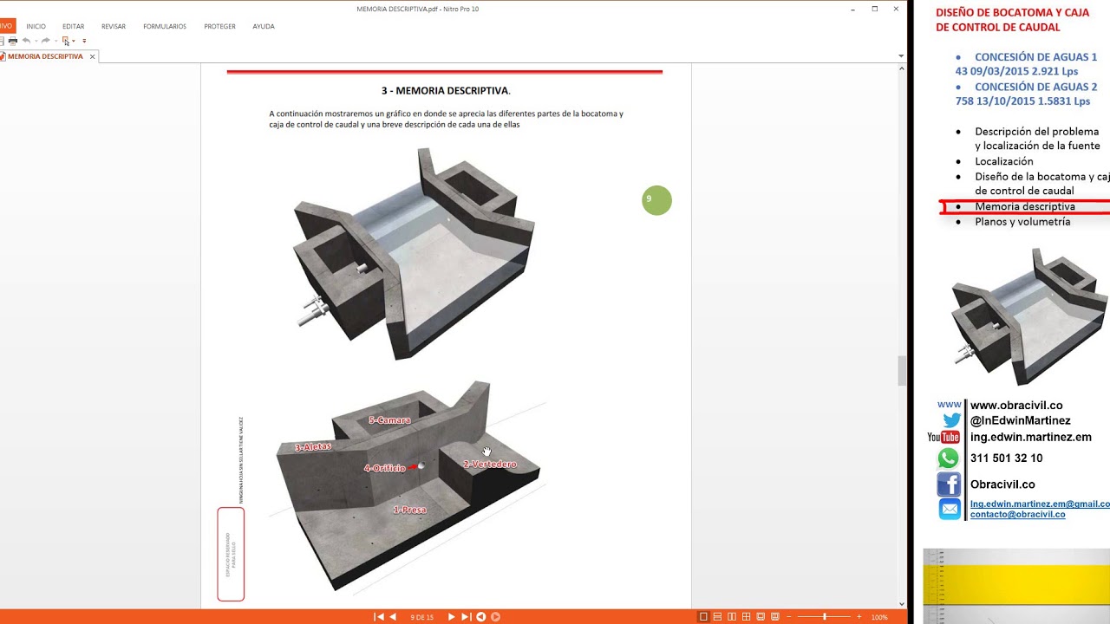This screenshot has height=624, width=1110.
Task: Click Localización bullet in side panel
Action: point(1003,161)
